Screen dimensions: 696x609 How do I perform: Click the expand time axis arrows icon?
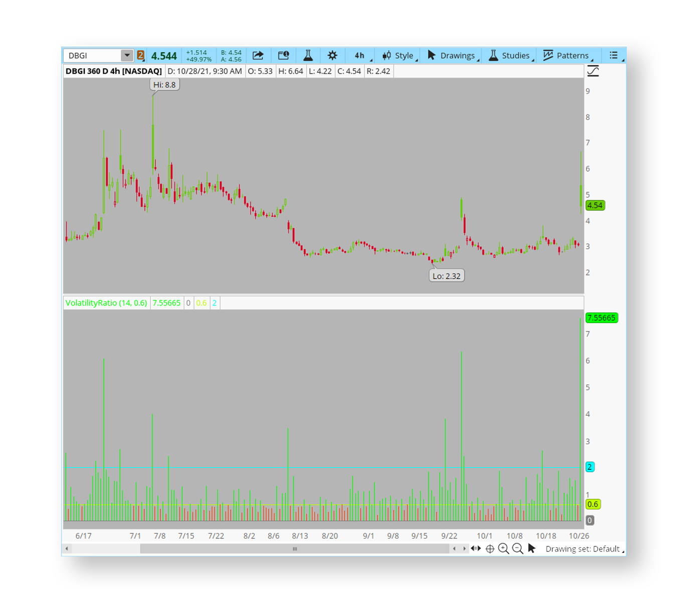tap(476, 549)
